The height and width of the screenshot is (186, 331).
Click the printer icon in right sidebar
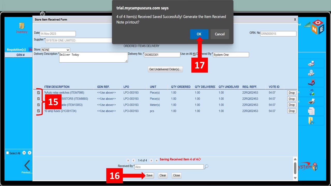[x=311, y=102]
